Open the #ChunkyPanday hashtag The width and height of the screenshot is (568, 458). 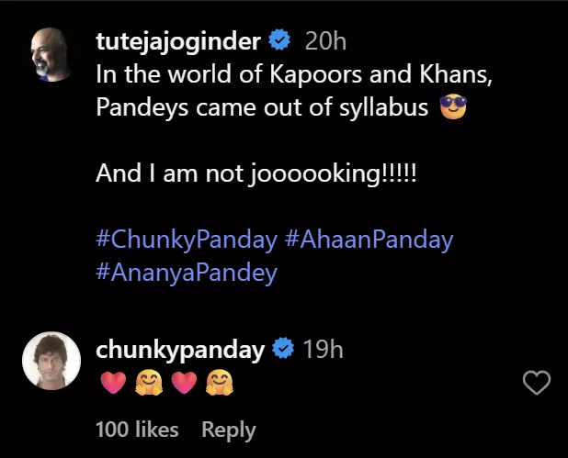[x=187, y=240]
